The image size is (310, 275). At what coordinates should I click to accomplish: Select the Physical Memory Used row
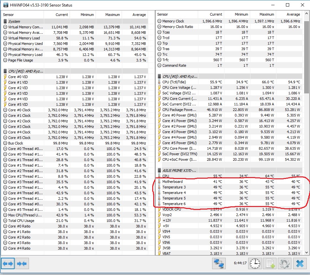pyautogui.click(x=75, y=44)
